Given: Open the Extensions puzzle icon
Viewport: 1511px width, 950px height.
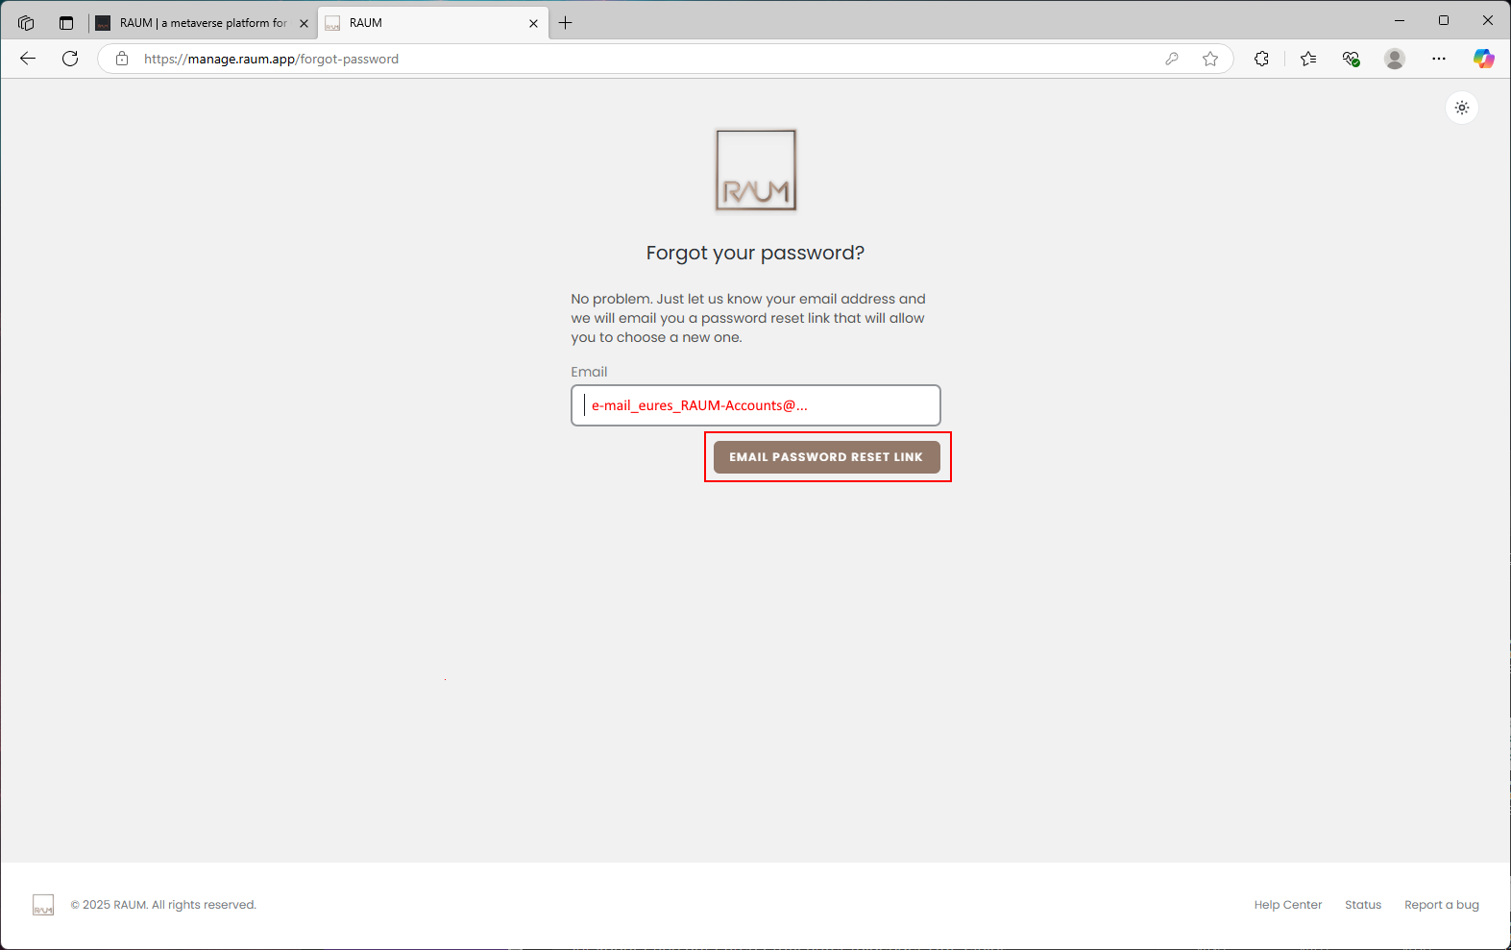Looking at the screenshot, I should [x=1262, y=59].
